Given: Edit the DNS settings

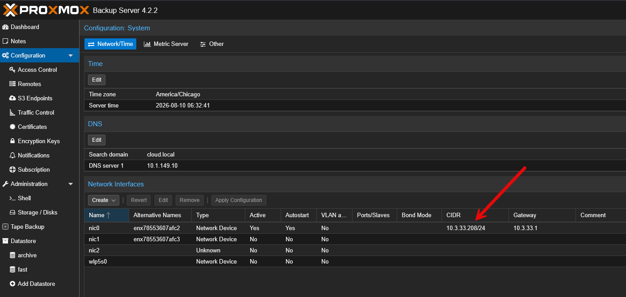Looking at the screenshot, I should pyautogui.click(x=97, y=140).
